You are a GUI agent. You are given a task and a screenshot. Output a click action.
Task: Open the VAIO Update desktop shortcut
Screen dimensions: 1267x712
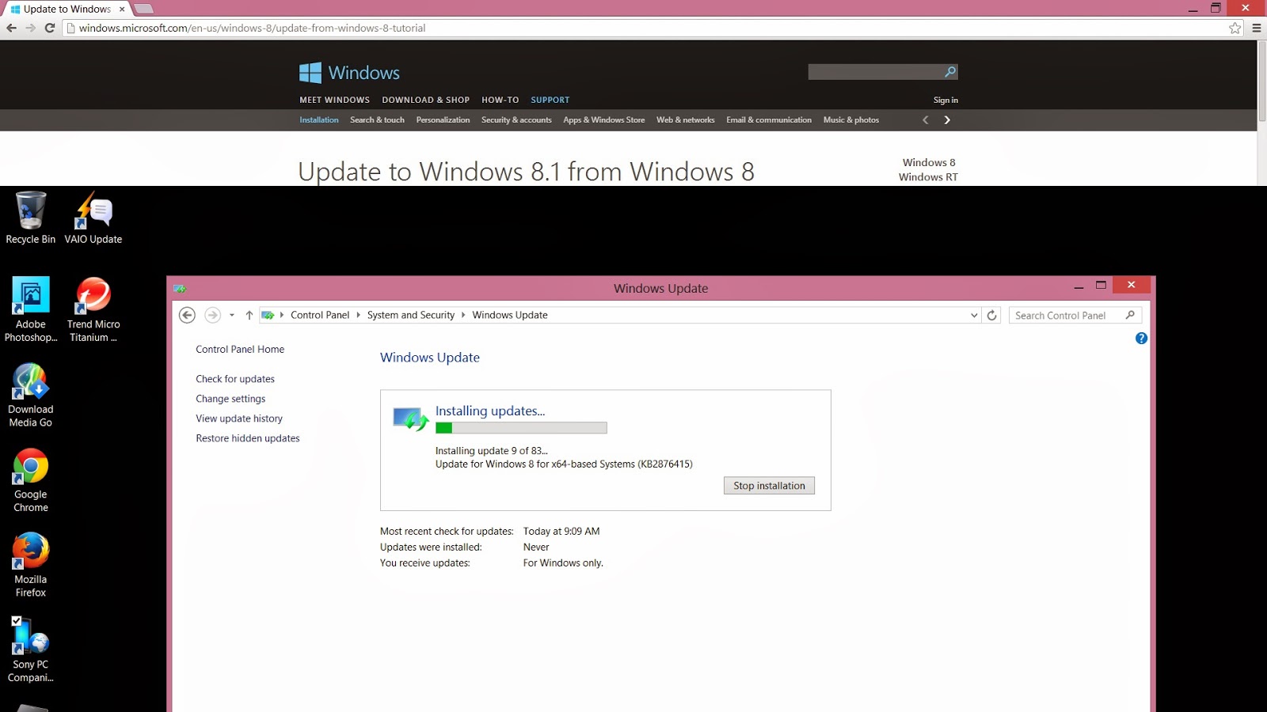93,218
